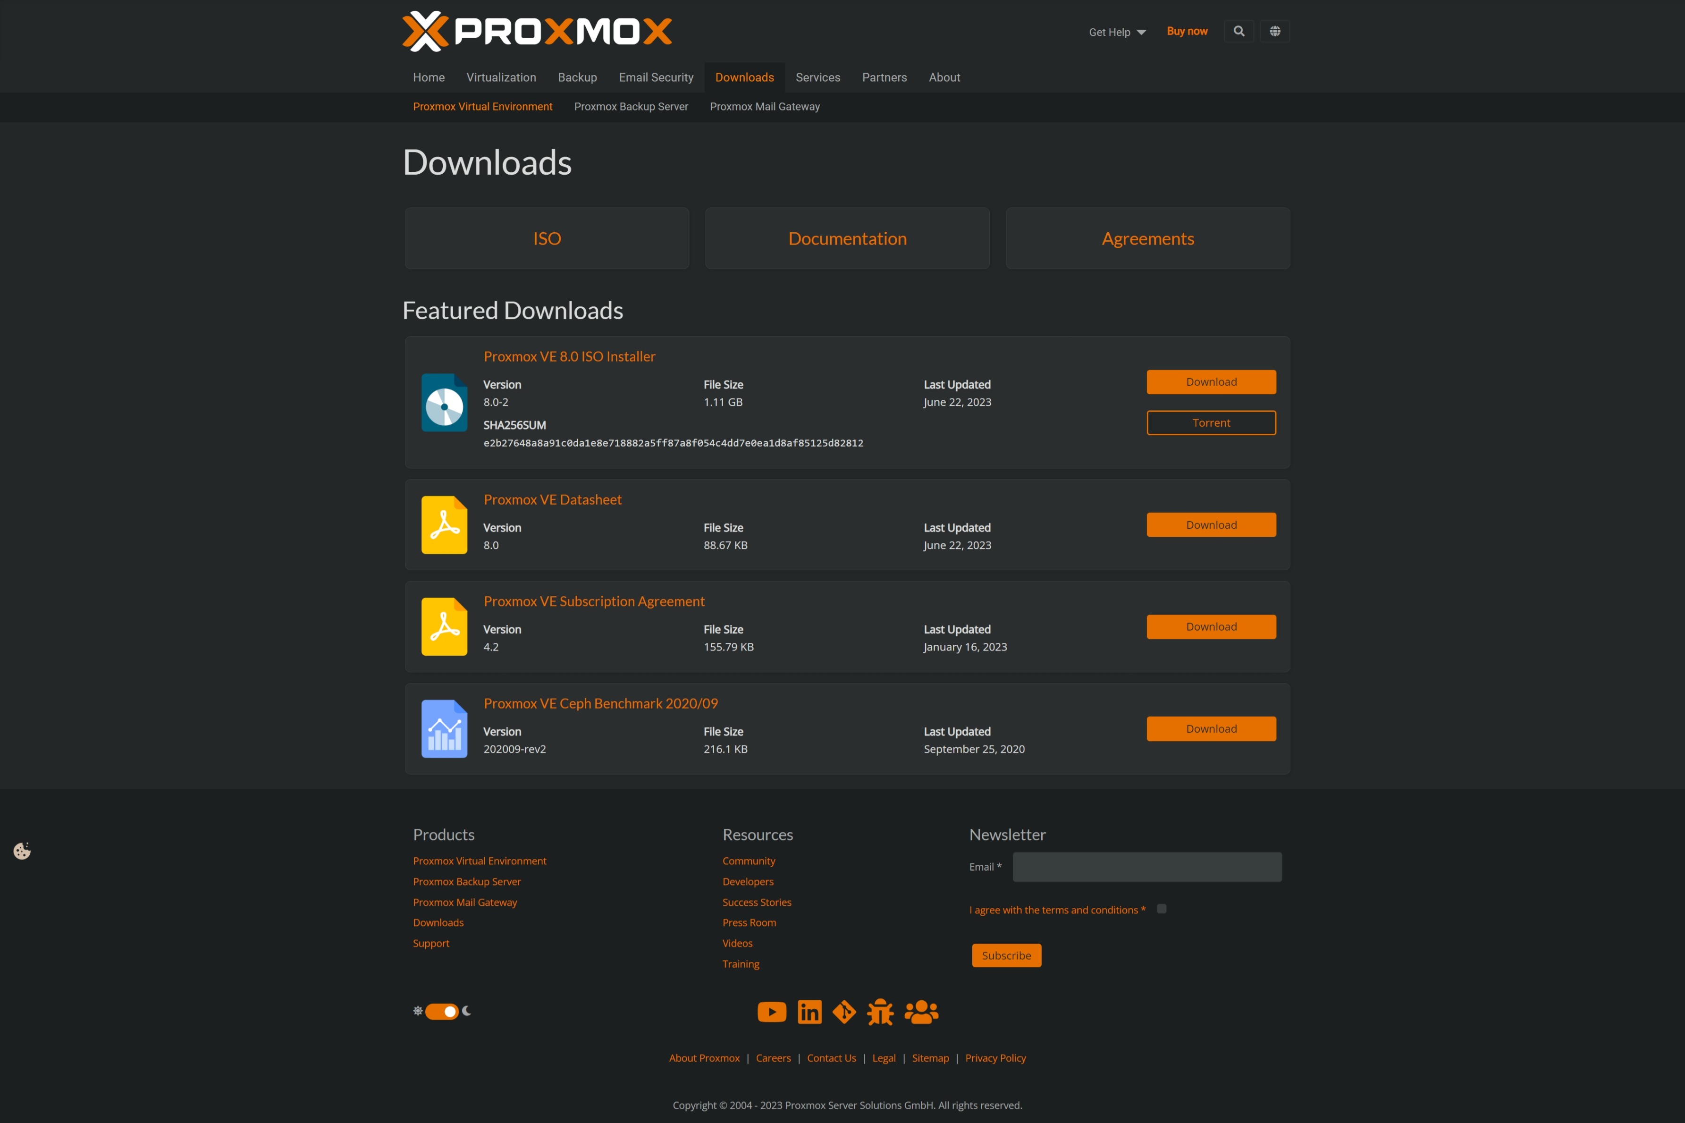Click the Proxmox logo

point(537,32)
